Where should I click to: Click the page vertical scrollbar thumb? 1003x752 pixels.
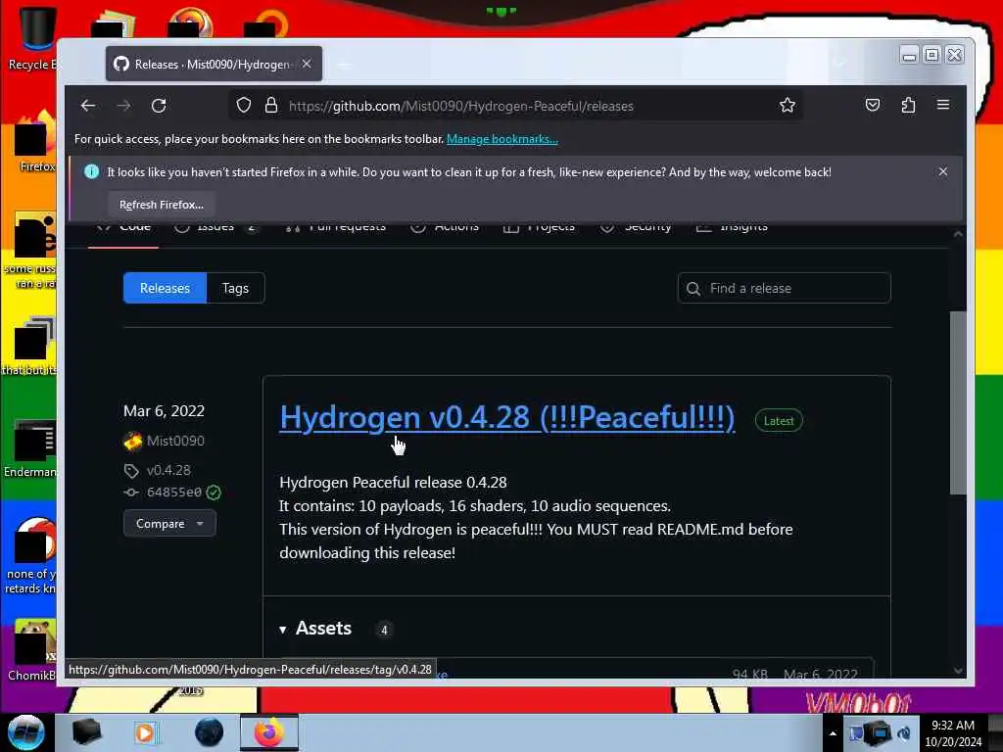958,402
